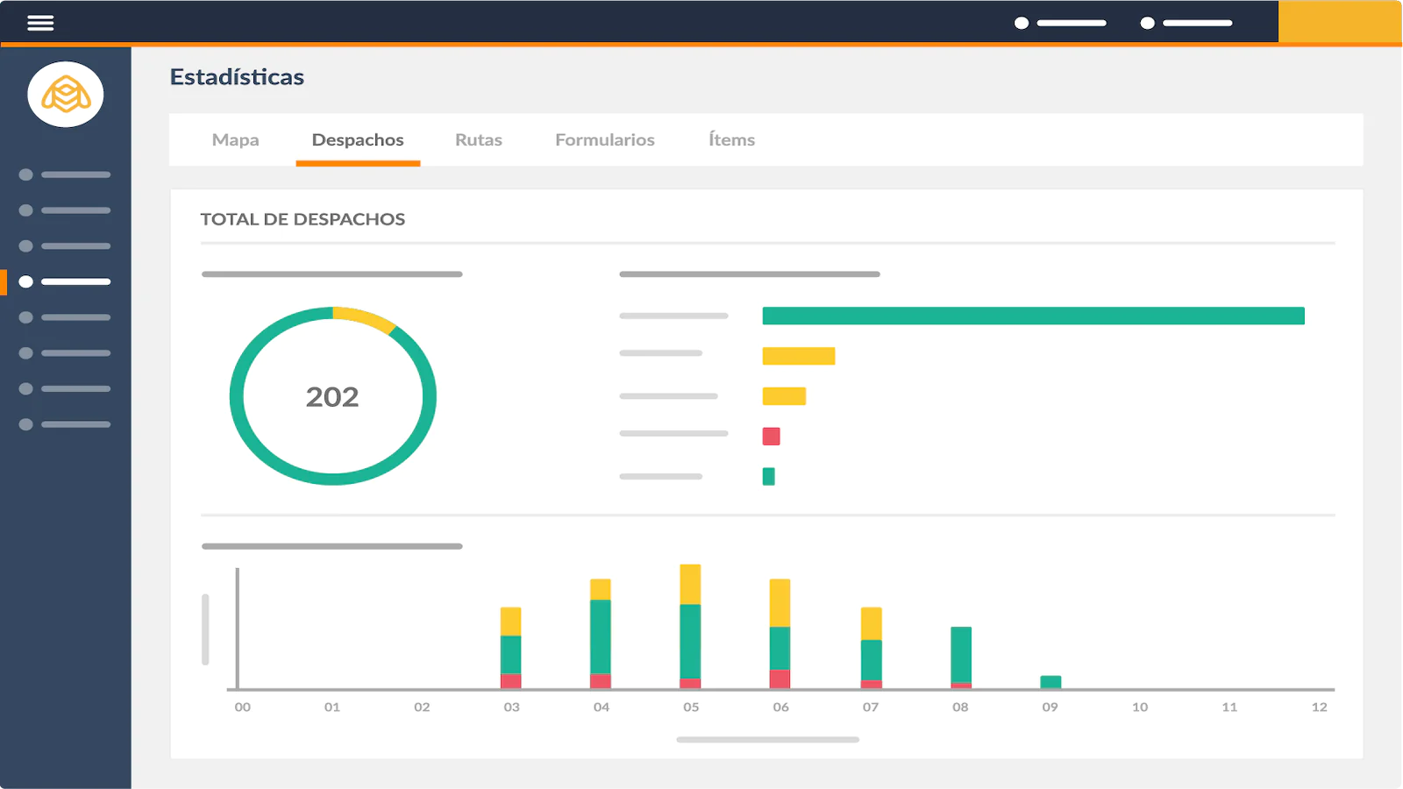This screenshot has width=1403, height=789.
Task: Click the vertical slider left of chart
Action: click(x=205, y=629)
